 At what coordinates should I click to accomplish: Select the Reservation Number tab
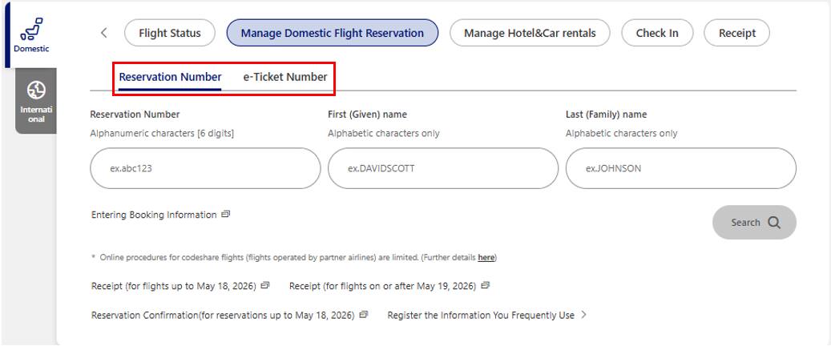point(170,77)
